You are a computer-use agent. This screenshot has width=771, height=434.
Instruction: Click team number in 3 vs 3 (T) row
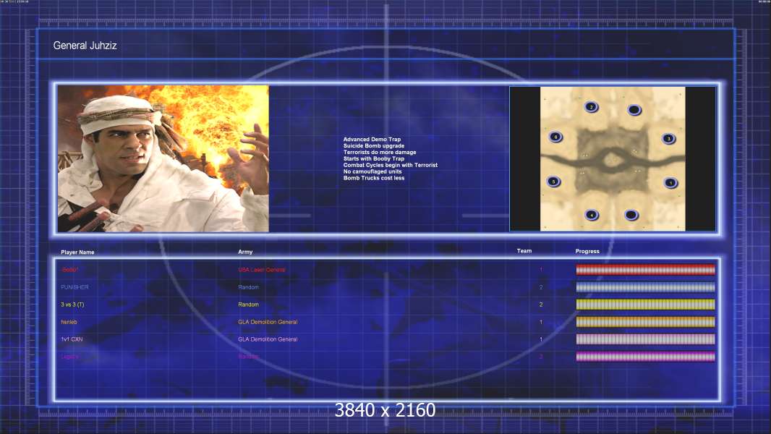tap(541, 305)
